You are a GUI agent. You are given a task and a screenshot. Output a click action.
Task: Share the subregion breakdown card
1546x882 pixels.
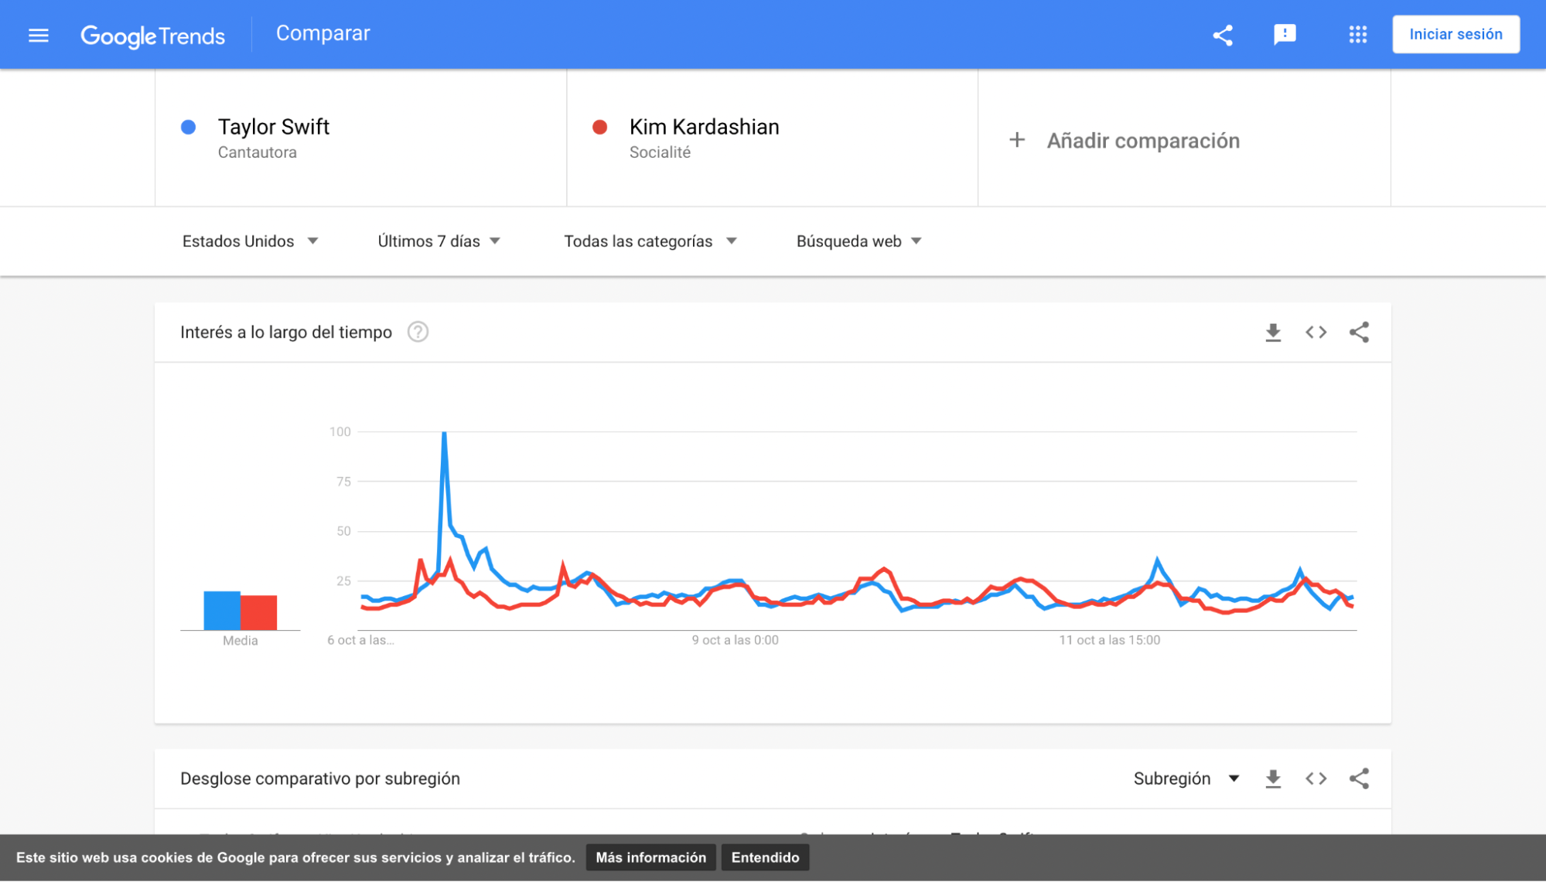[1359, 779]
